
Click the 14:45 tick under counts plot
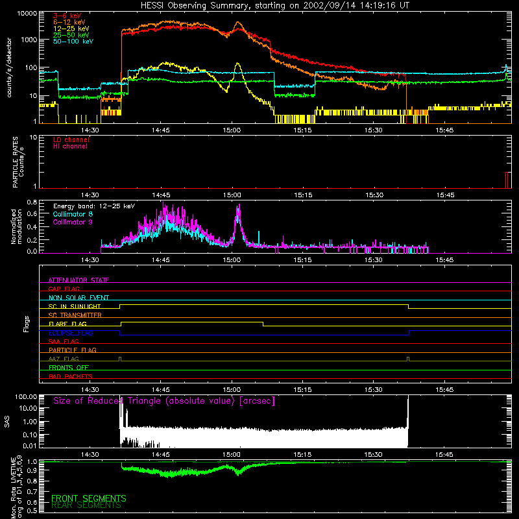coord(160,130)
